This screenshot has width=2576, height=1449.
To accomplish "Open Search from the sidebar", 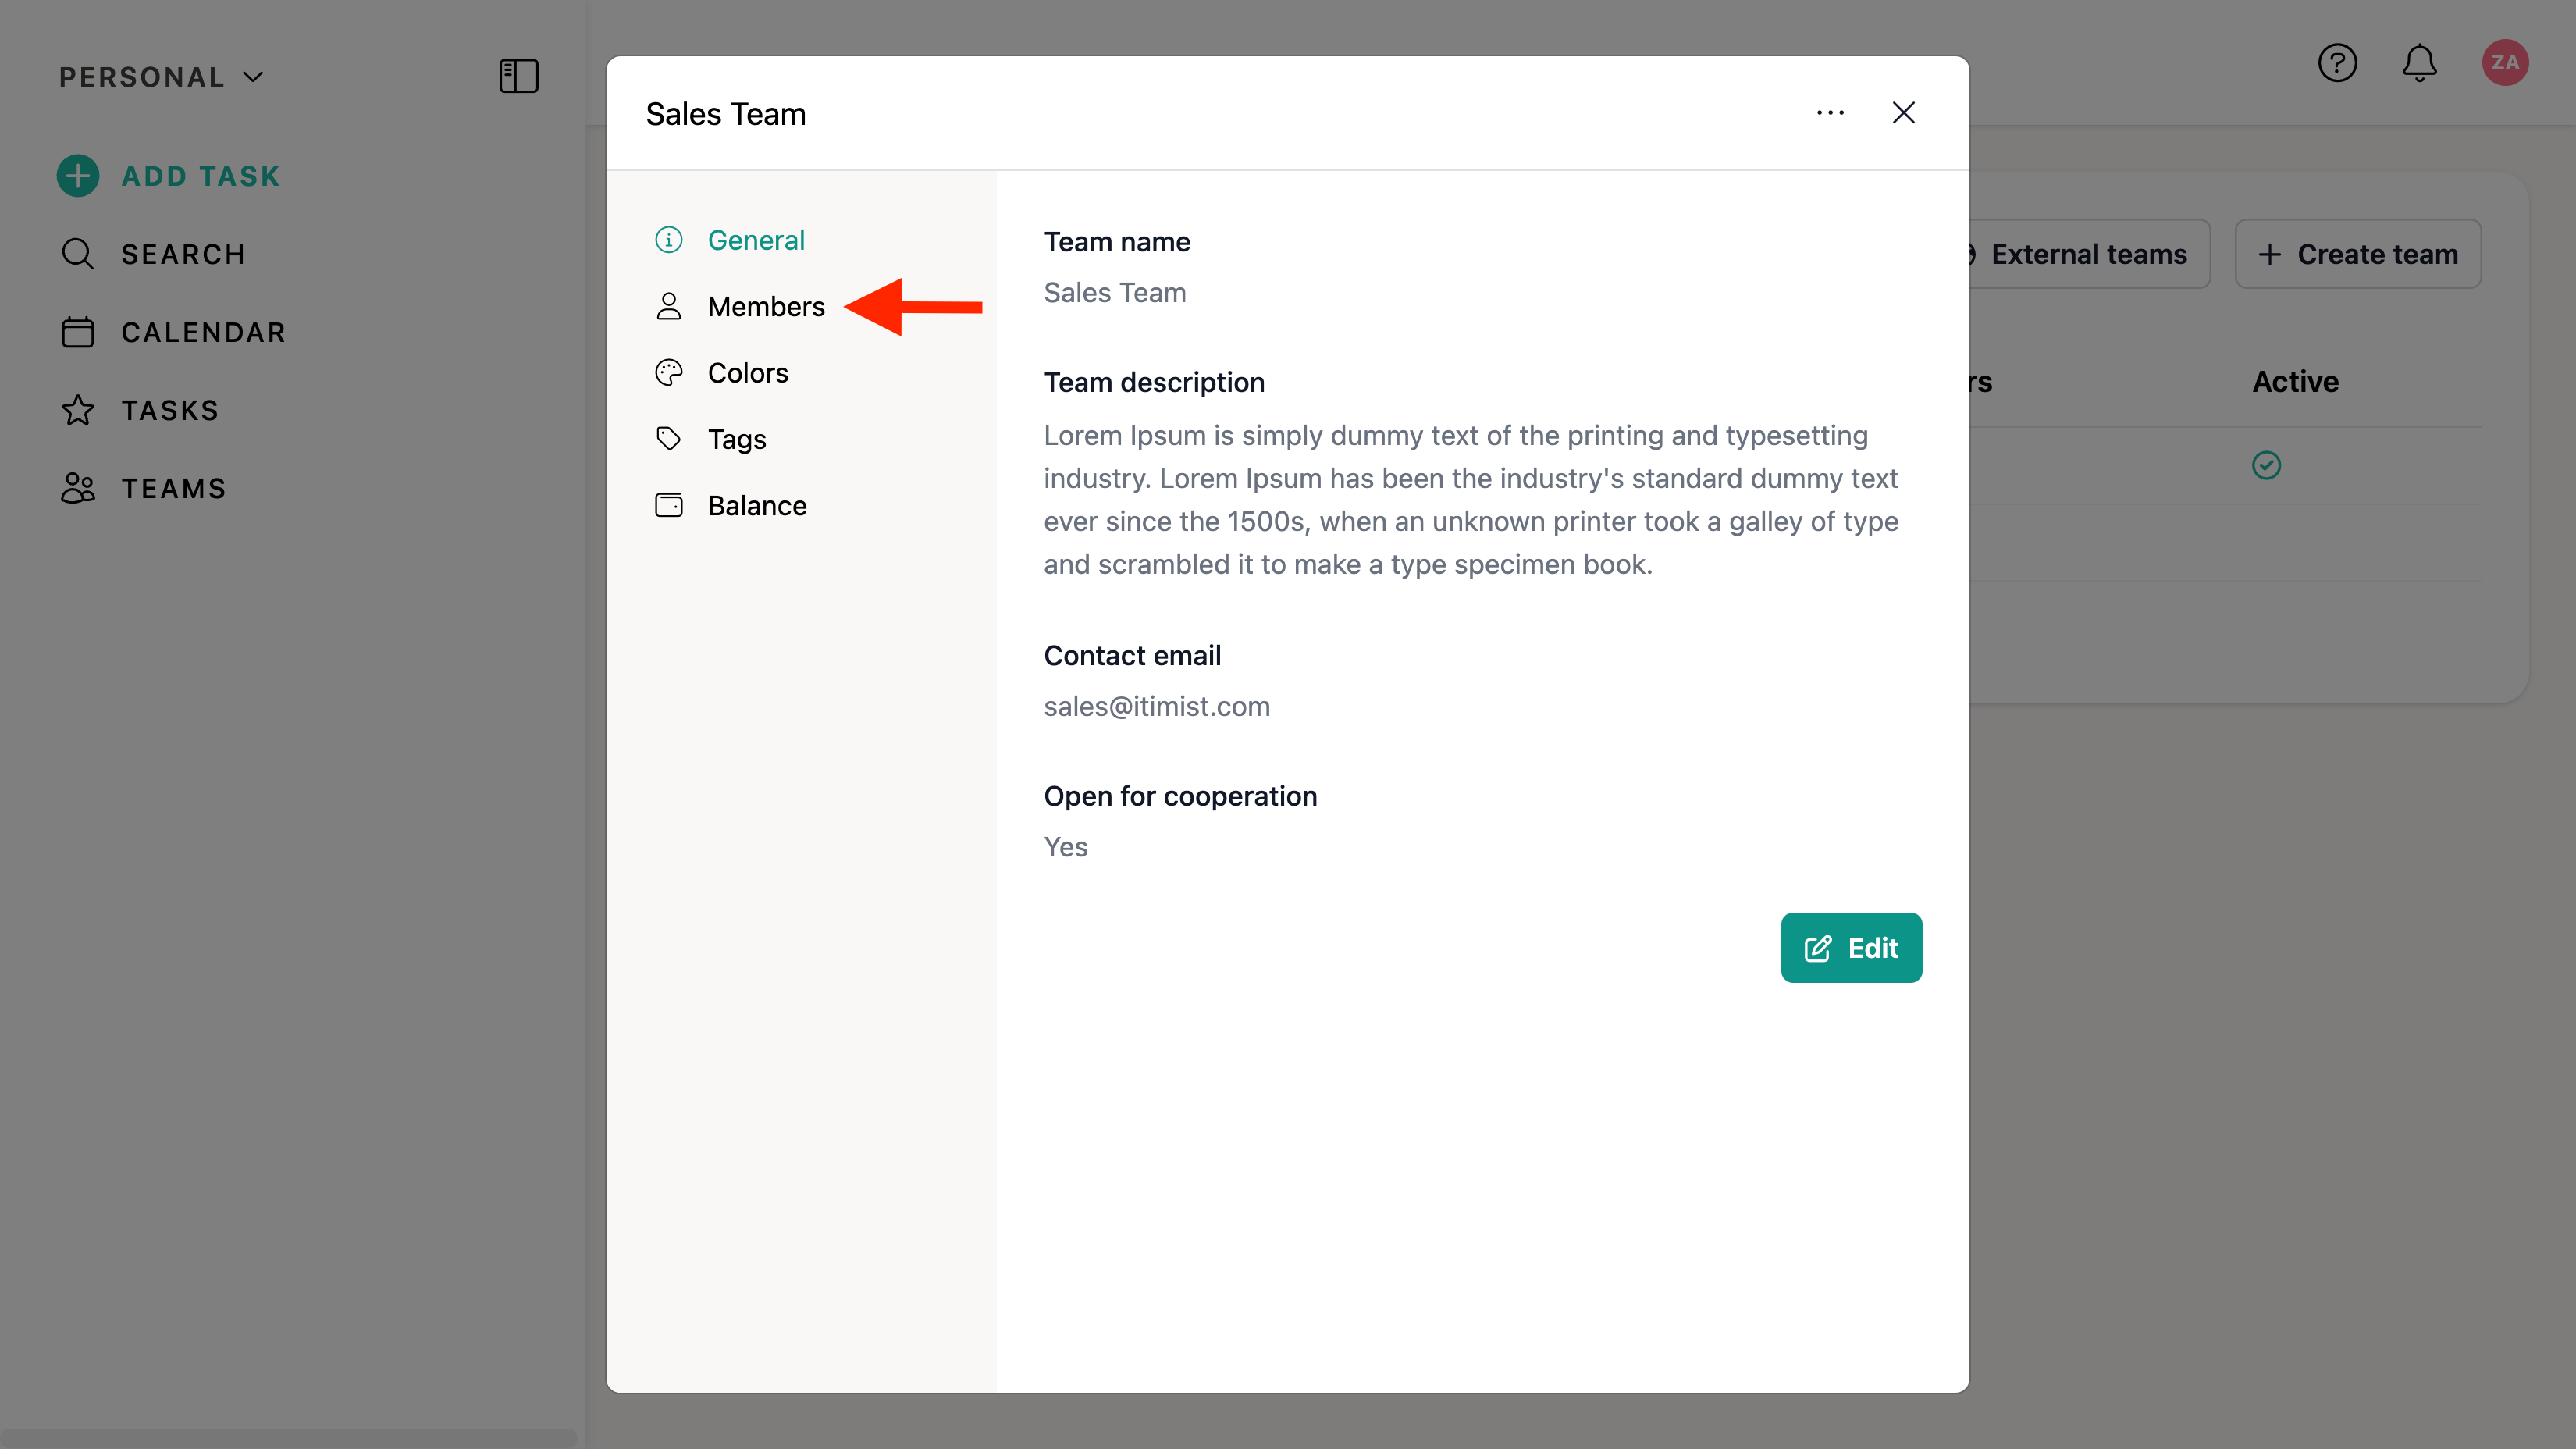I will [x=182, y=254].
